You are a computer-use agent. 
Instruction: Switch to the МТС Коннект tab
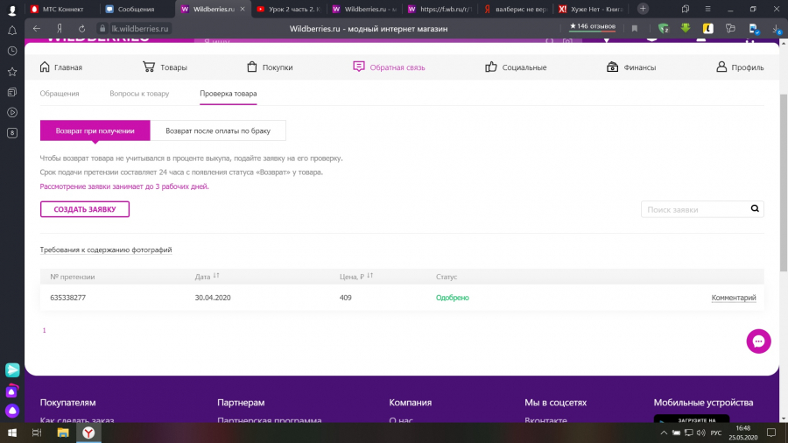tap(61, 9)
